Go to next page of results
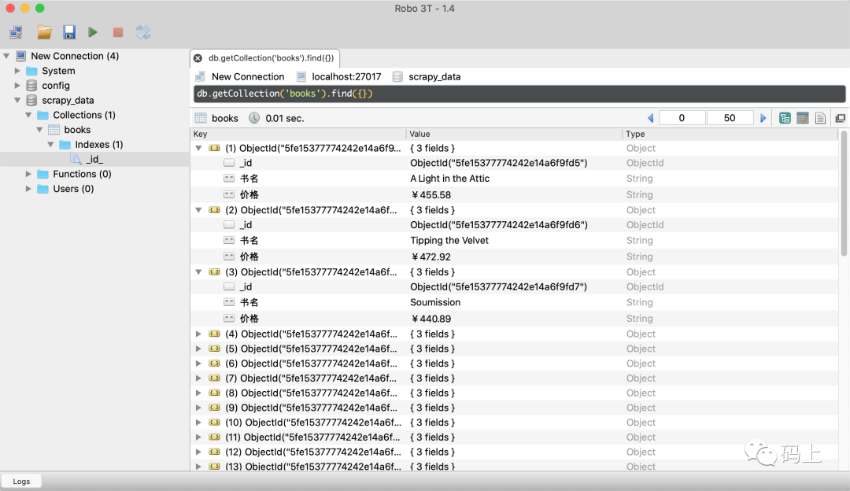The image size is (850, 491). click(763, 118)
